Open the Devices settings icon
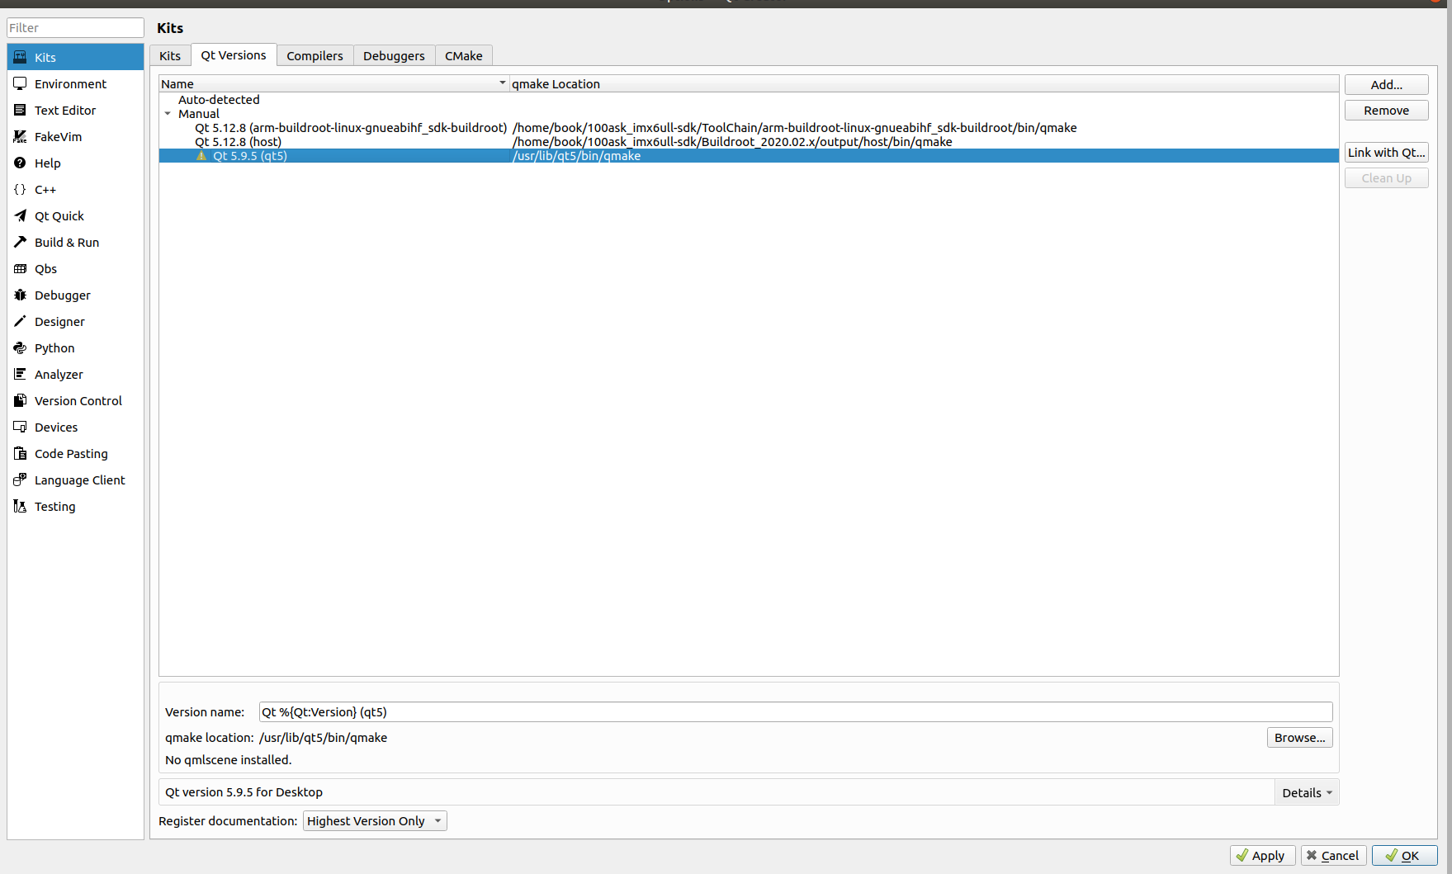Viewport: 1452px width, 874px height. (20, 427)
